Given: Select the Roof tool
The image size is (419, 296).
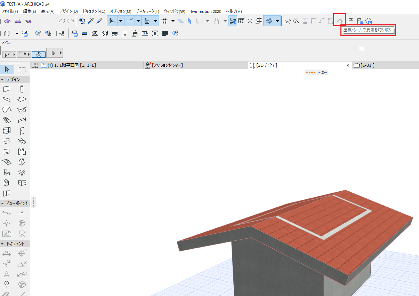Looking at the screenshot, I should (7, 110).
